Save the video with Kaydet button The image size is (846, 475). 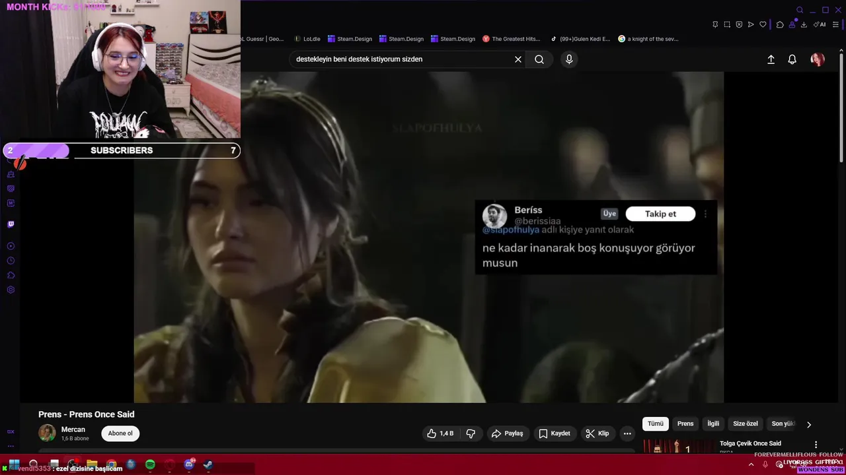pyautogui.click(x=554, y=433)
